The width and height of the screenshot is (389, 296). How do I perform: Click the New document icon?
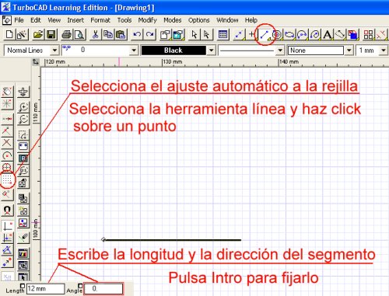(x=9, y=34)
